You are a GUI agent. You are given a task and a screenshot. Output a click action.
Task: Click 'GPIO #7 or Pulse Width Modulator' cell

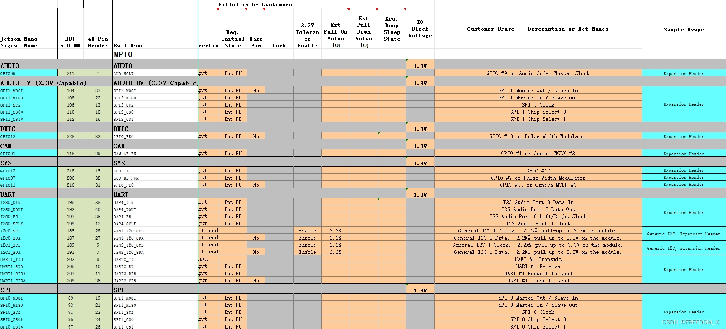pos(538,178)
